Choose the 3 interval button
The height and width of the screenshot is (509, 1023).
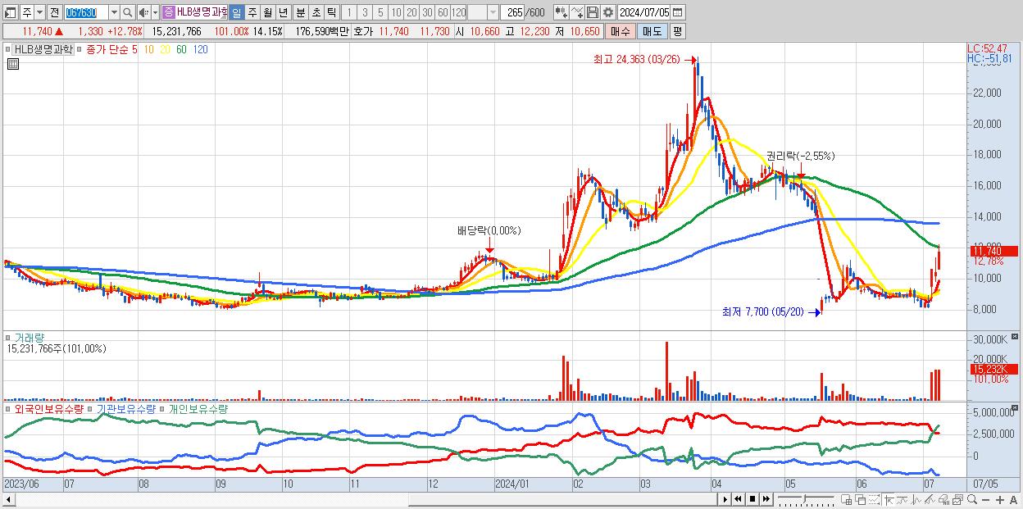point(365,12)
